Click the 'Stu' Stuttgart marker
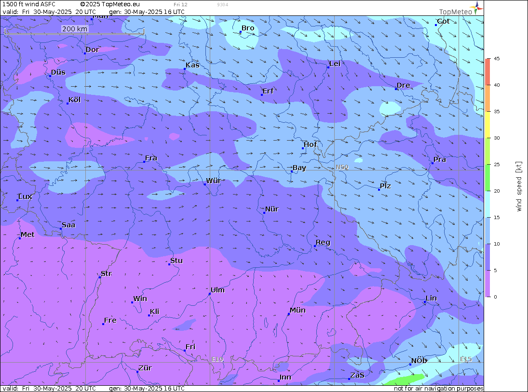The width and height of the screenshot is (528, 392). pyautogui.click(x=169, y=264)
